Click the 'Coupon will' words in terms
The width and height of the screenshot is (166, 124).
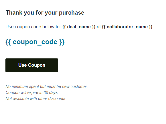[x=16, y=92]
